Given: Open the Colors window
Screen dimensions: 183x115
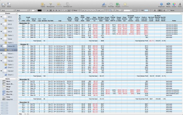Looking at the screenshot, I should pos(174,5).
